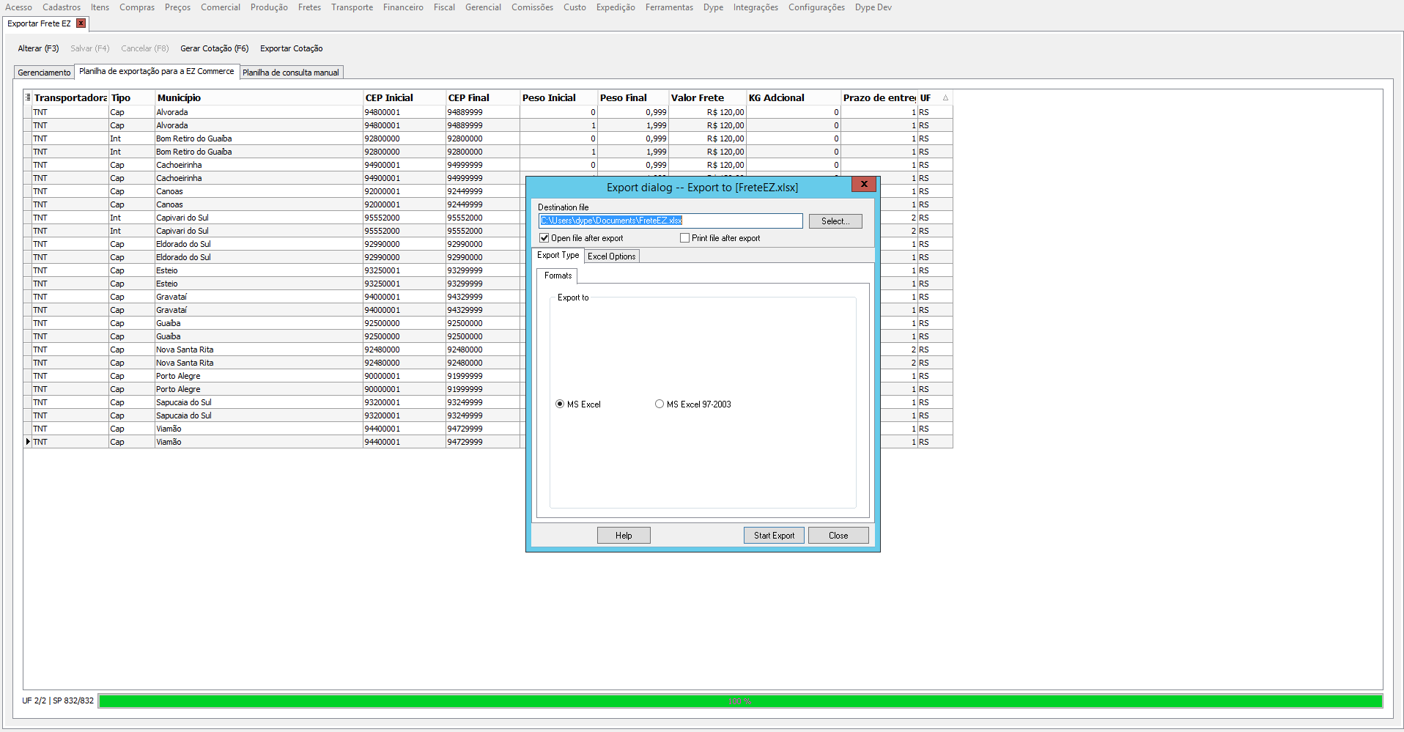The height and width of the screenshot is (732, 1404).
Task: Open the Produção menu
Action: (x=269, y=7)
